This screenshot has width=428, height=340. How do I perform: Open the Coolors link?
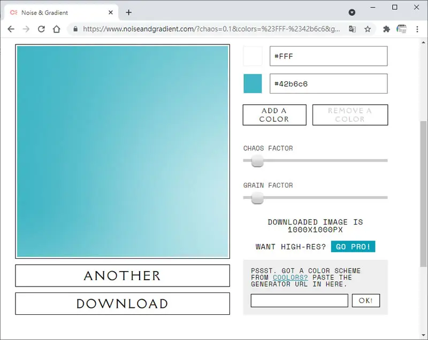tap(290, 277)
